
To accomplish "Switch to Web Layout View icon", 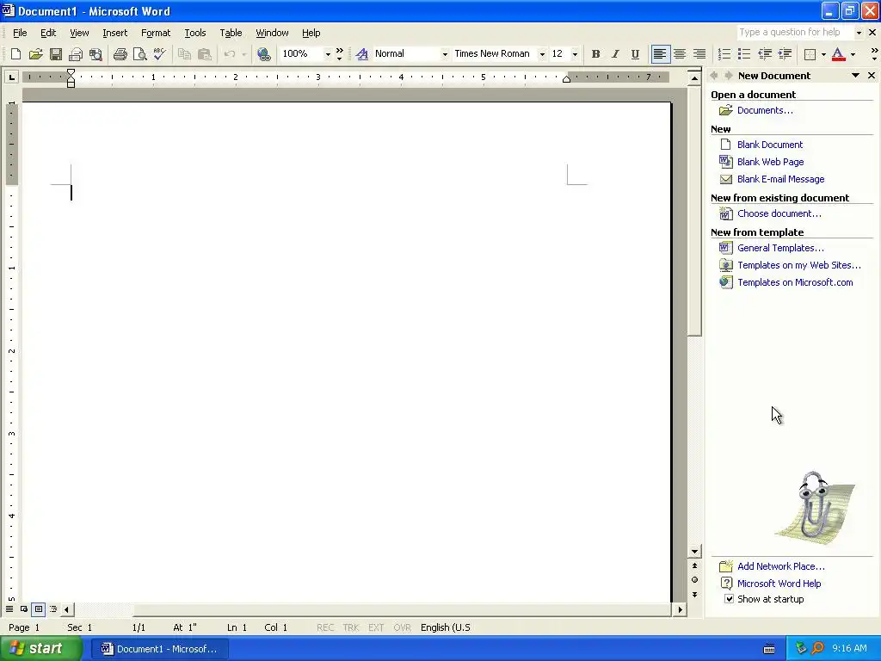I will click(24, 608).
